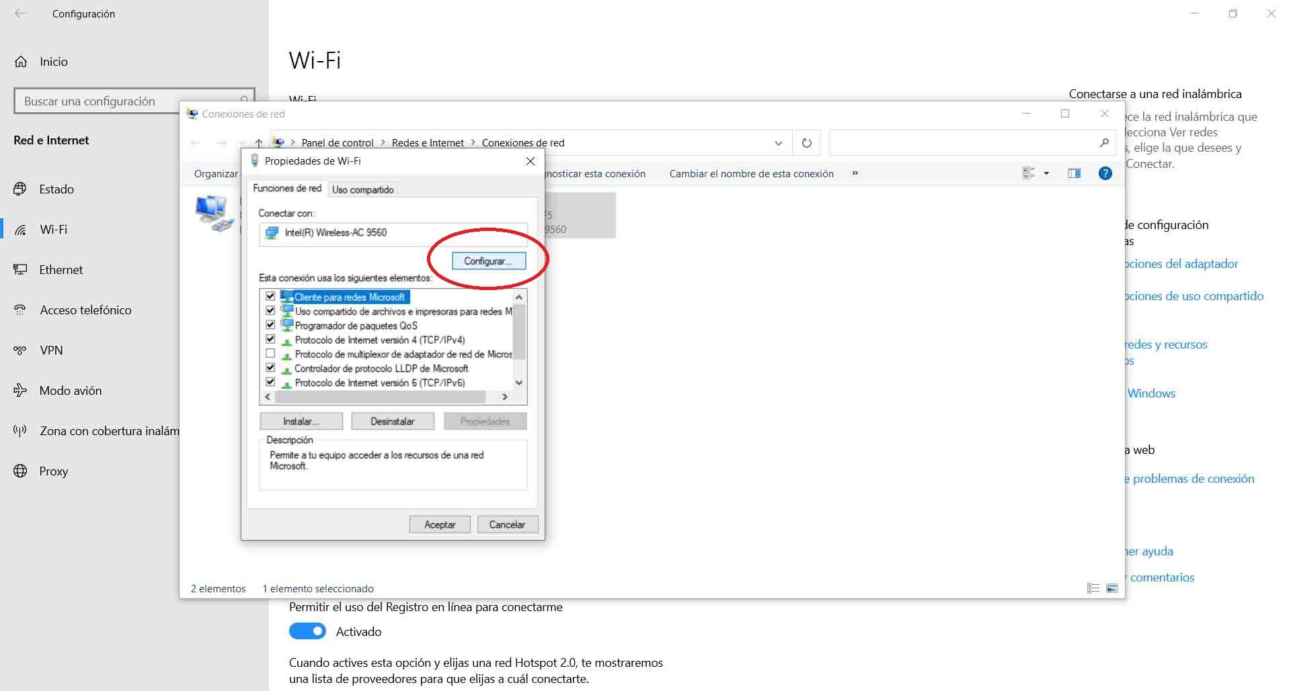Click the Buscar una configuración search field
This screenshot has height=691, width=1291.
pyautogui.click(x=134, y=101)
